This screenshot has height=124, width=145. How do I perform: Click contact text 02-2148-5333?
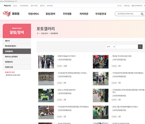[15, 75]
